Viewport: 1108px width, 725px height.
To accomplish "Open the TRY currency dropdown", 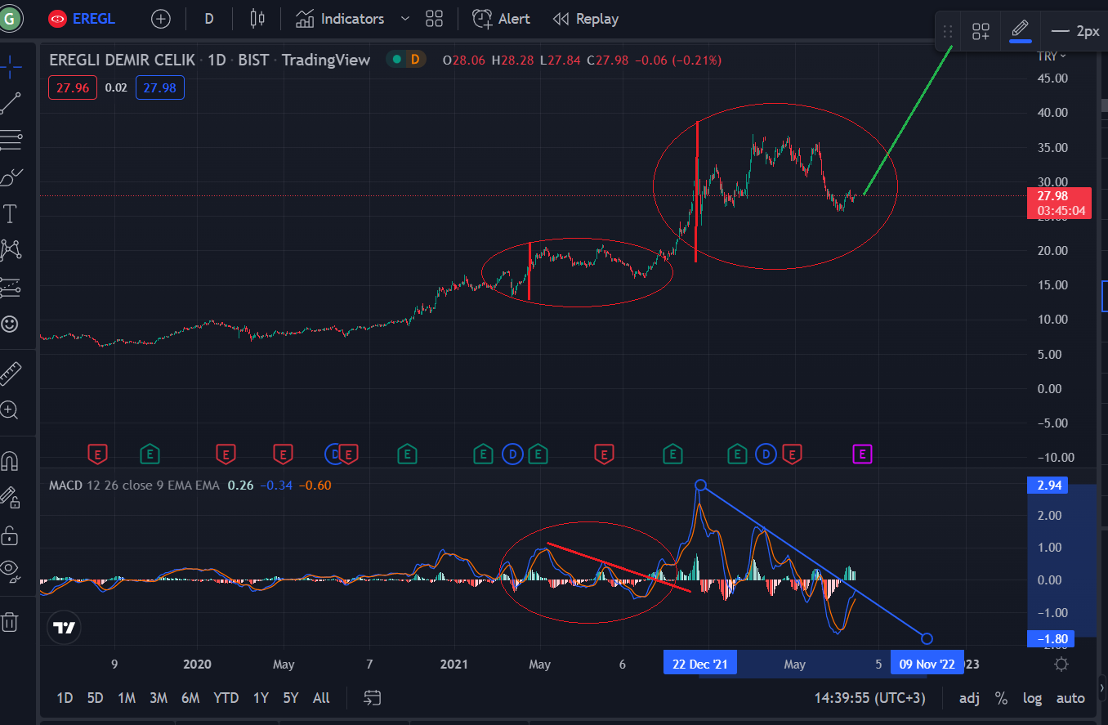I will coord(1052,56).
